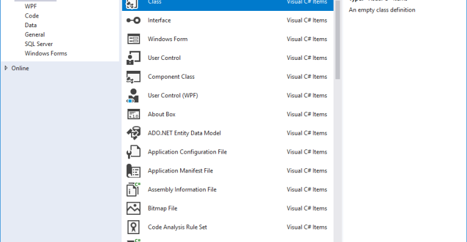Open the WPF category in tree
Image resolution: width=467 pixels, height=242 pixels.
pos(31,6)
